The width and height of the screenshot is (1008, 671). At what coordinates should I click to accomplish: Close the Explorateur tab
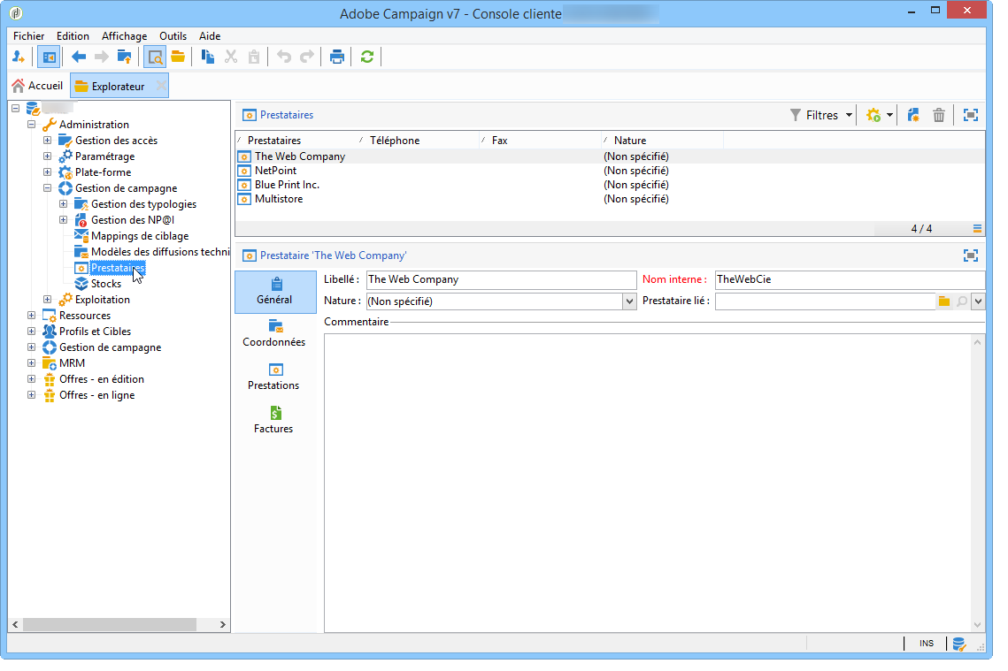click(161, 86)
